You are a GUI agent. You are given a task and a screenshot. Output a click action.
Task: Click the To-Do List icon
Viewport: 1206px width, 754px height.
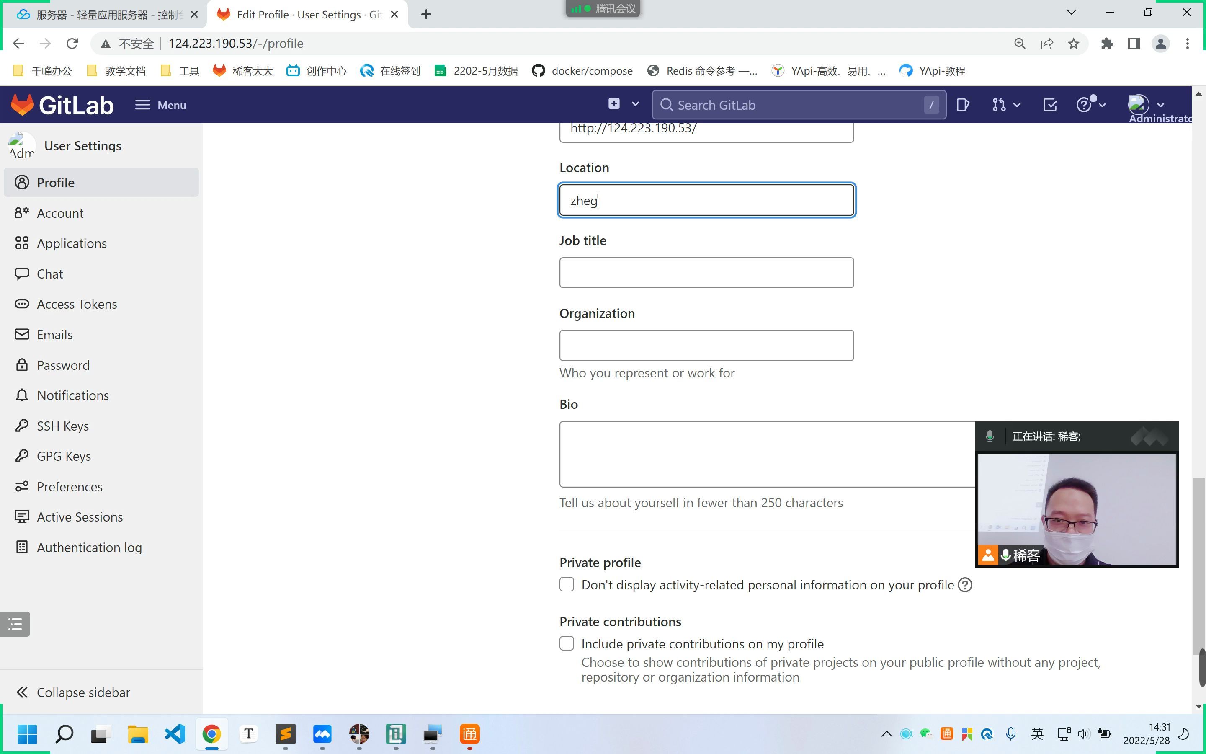tap(1050, 105)
